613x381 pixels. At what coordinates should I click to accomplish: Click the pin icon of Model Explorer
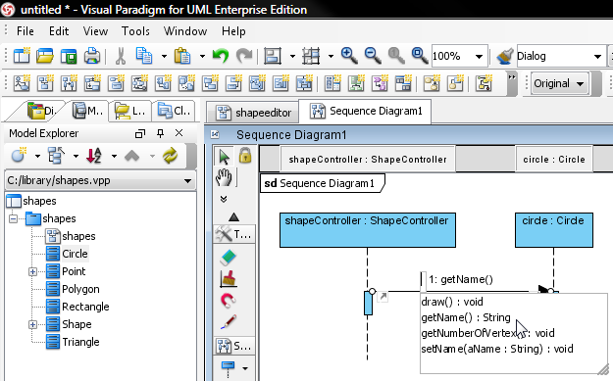160,133
